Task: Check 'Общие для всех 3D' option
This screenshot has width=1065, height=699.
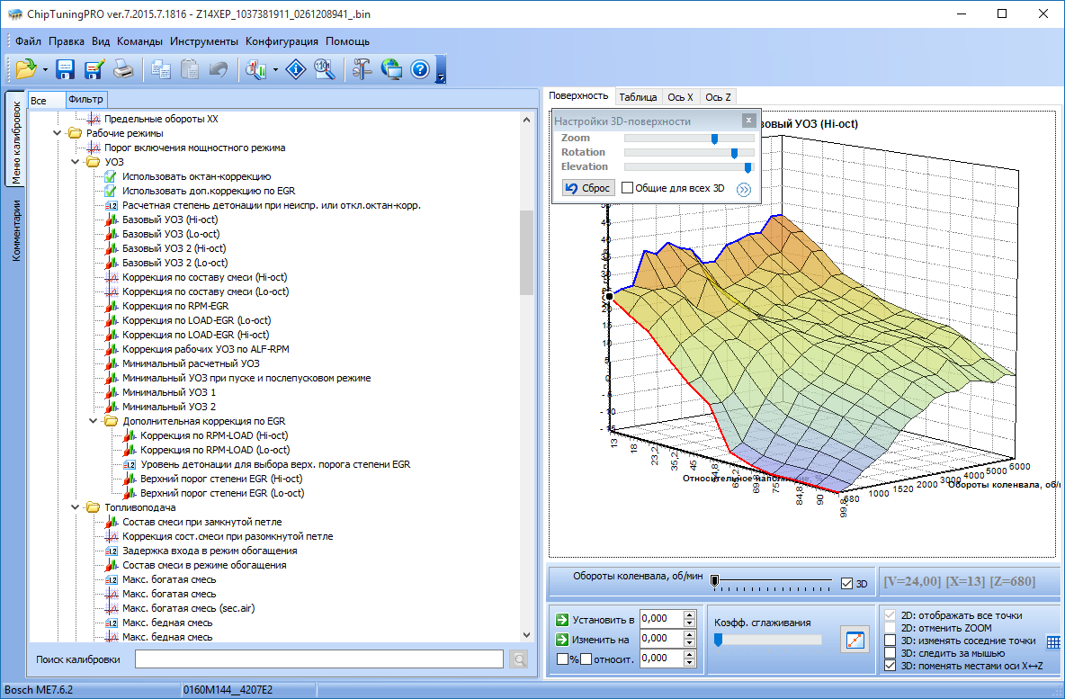Action: tap(628, 188)
